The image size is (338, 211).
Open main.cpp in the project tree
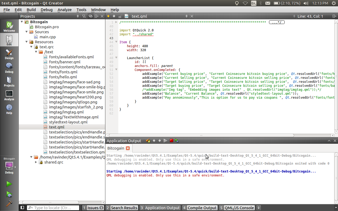point(48,37)
